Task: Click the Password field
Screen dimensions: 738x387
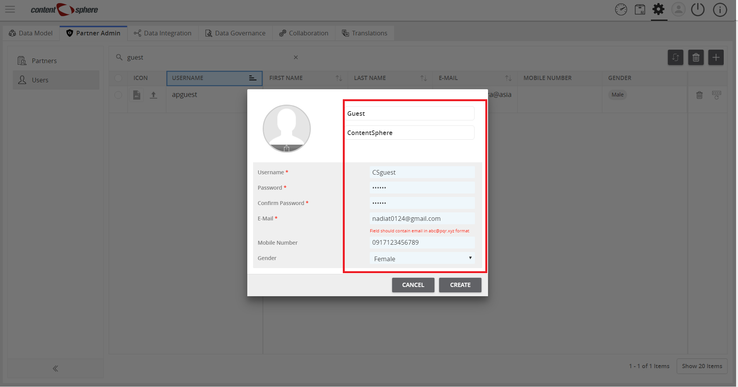Action: (x=422, y=188)
